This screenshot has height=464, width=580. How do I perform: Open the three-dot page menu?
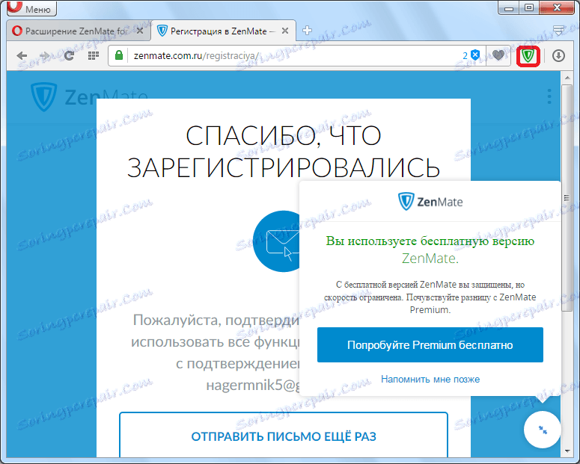pos(549,96)
